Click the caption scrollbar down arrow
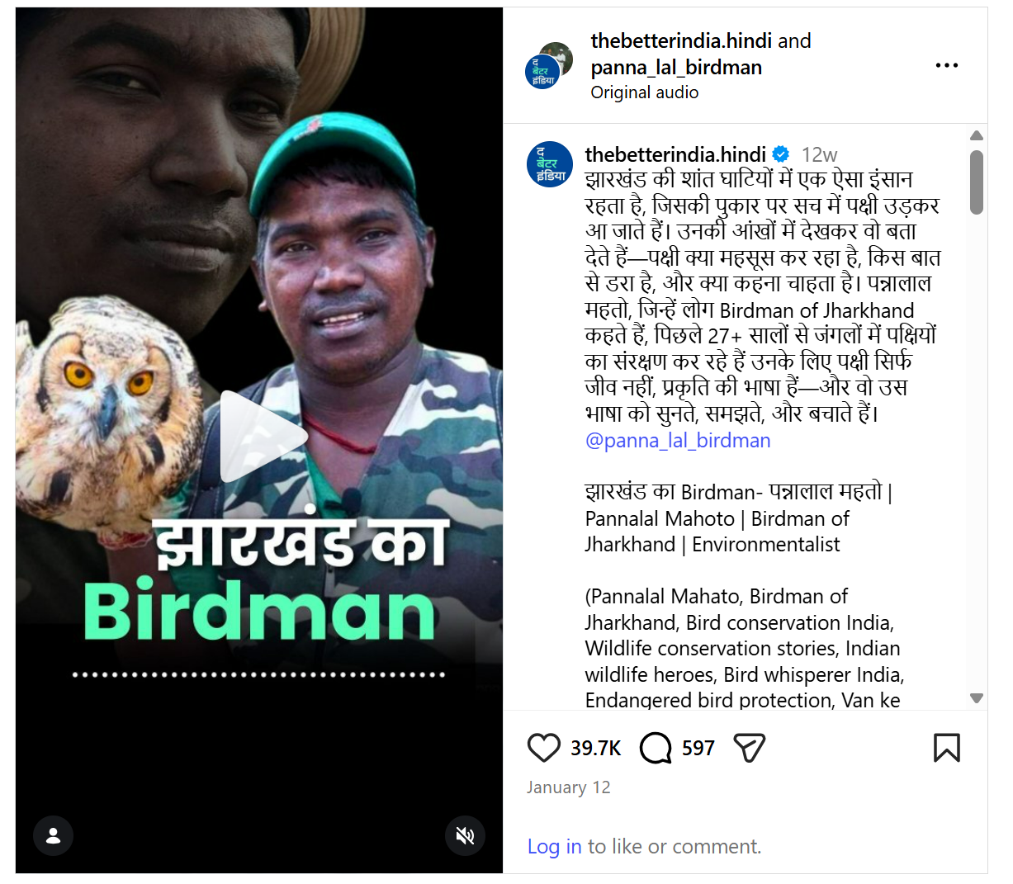Image resolution: width=1013 pixels, height=884 pixels. pyautogui.click(x=977, y=698)
